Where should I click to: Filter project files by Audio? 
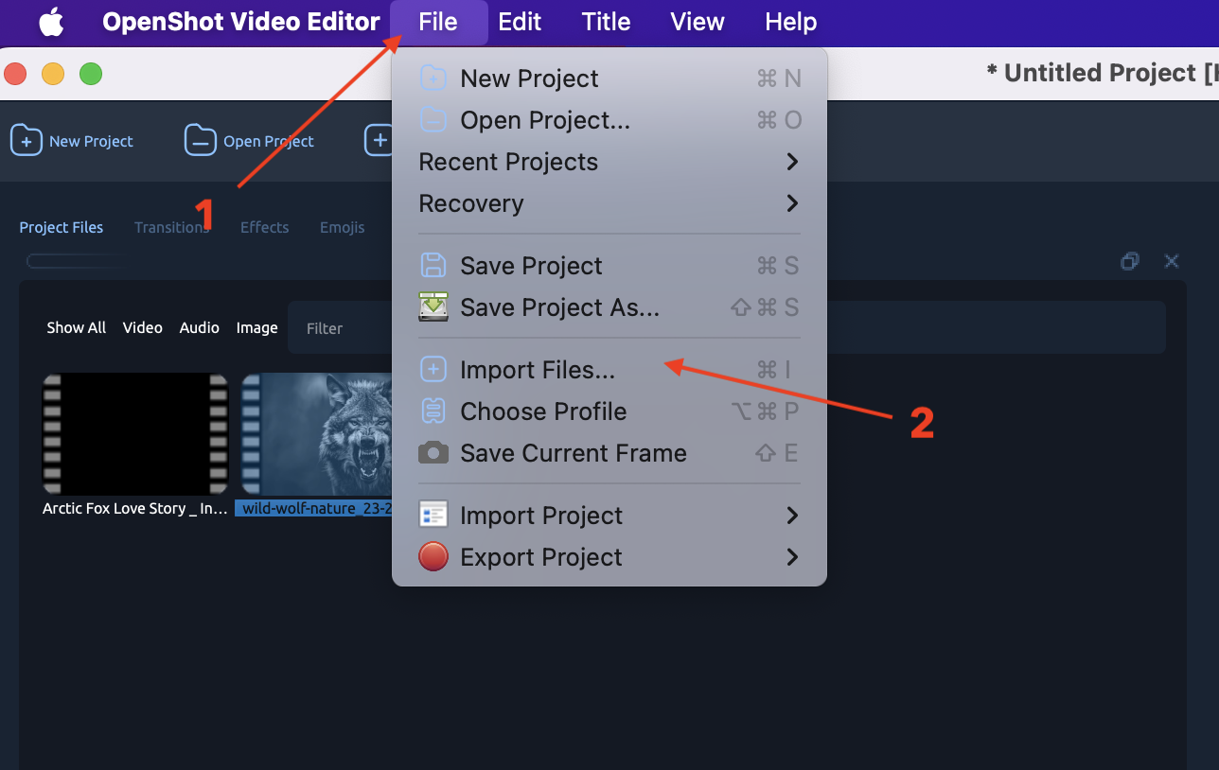(x=200, y=327)
